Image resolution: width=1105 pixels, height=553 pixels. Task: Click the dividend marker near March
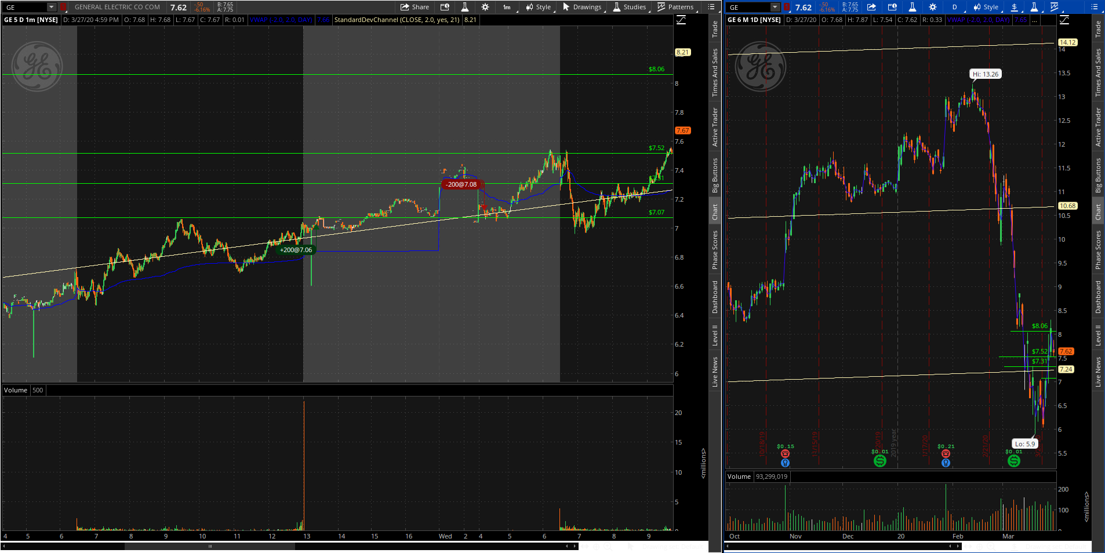(x=1013, y=461)
